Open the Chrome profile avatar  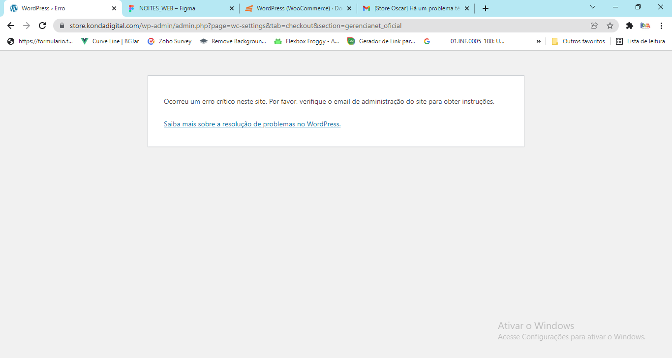(x=645, y=26)
